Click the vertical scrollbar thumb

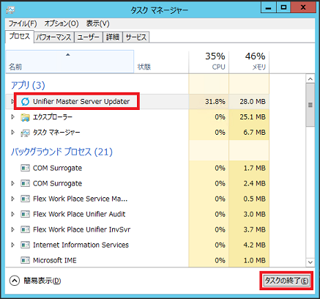pyautogui.click(x=310, y=105)
